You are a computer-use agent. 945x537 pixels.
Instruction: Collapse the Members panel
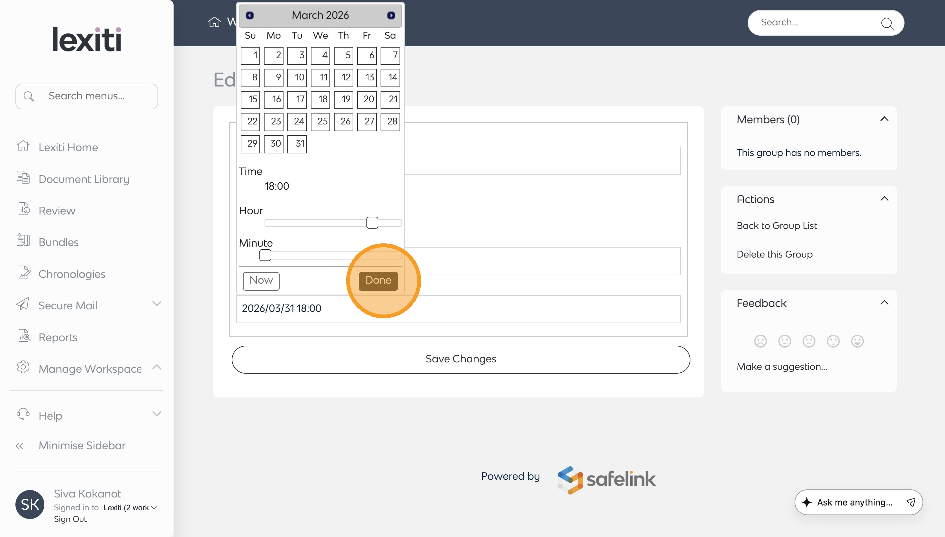(884, 119)
